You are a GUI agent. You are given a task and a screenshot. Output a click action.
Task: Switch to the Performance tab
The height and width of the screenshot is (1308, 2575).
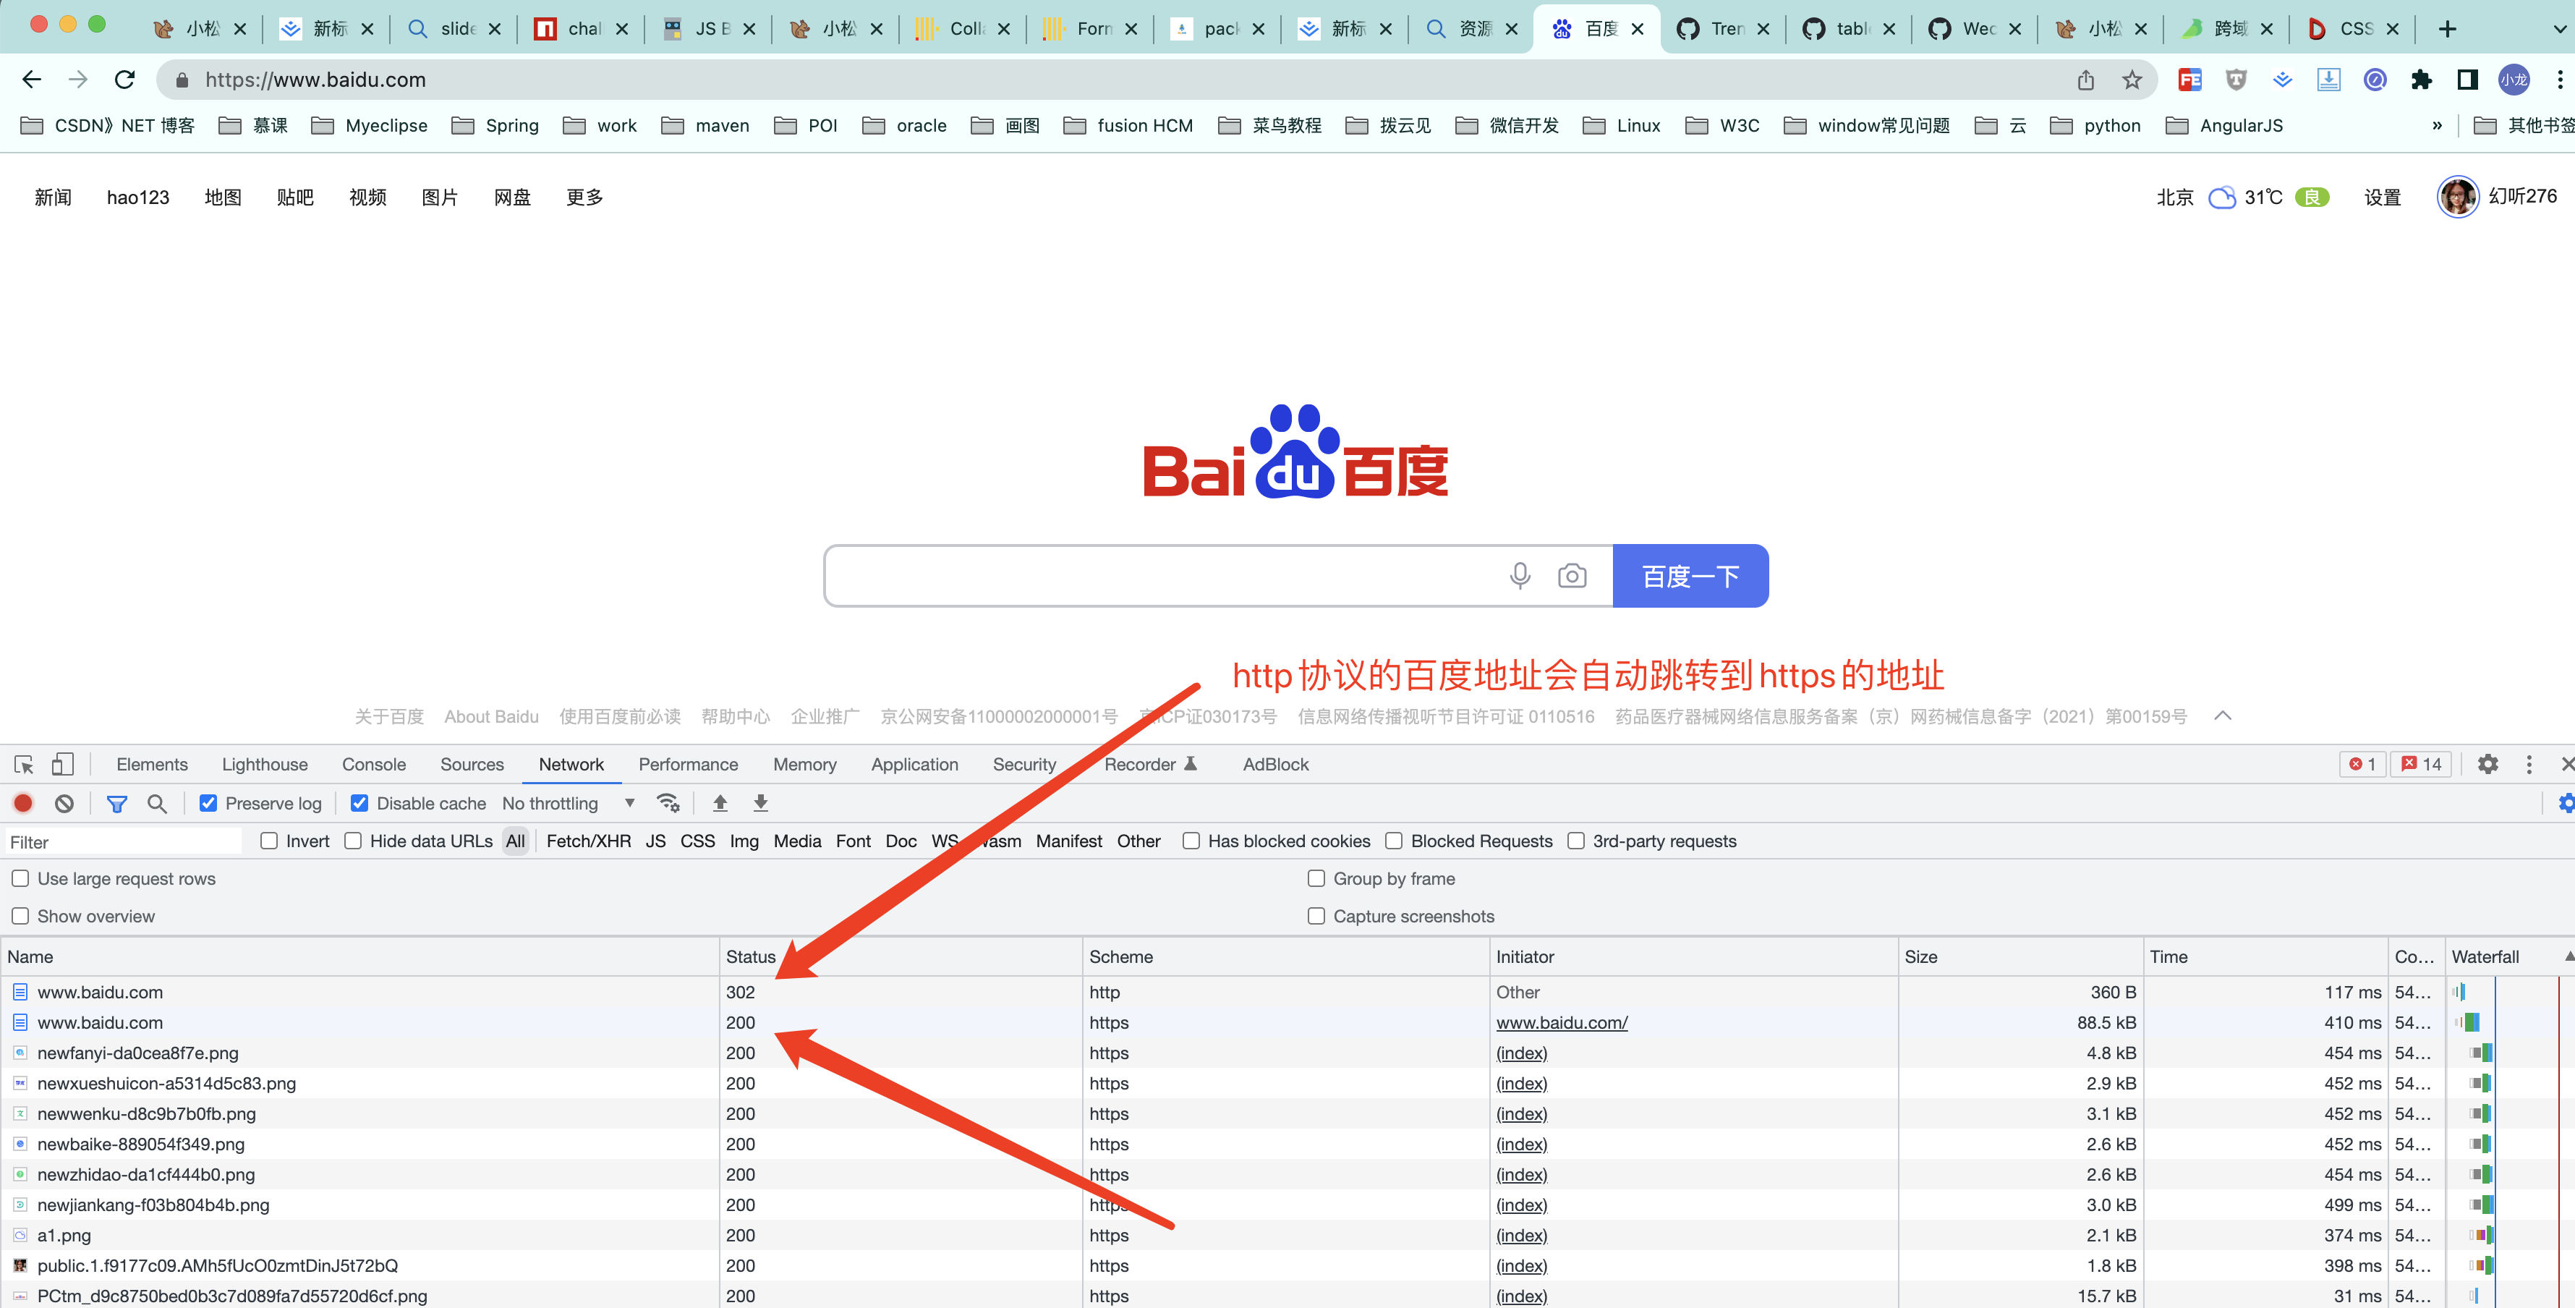pos(688,764)
